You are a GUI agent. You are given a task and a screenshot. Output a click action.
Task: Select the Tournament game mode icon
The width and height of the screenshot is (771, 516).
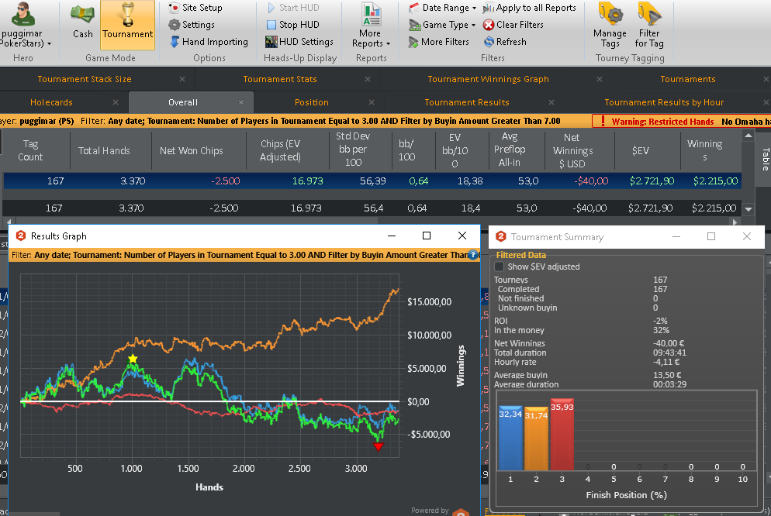127,15
